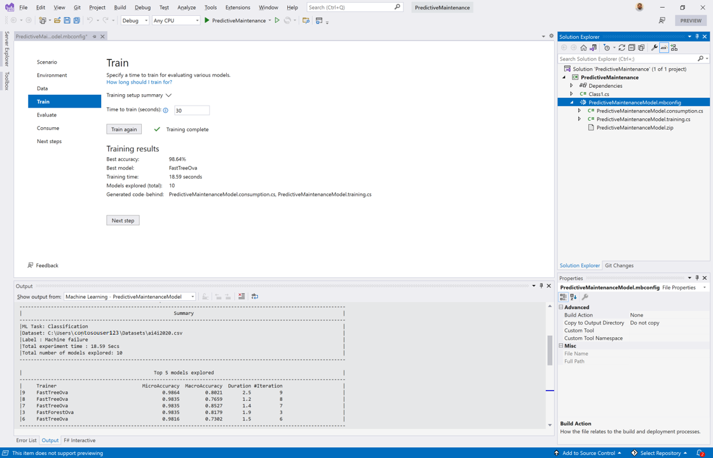The image size is (713, 458).
Task: Start debugging with the green play icon
Action: (x=207, y=20)
